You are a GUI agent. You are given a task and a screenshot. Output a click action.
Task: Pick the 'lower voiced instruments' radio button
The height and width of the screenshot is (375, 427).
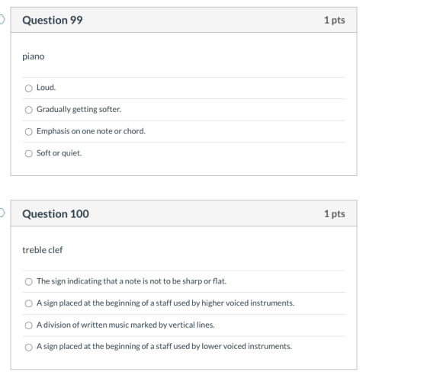click(x=29, y=348)
